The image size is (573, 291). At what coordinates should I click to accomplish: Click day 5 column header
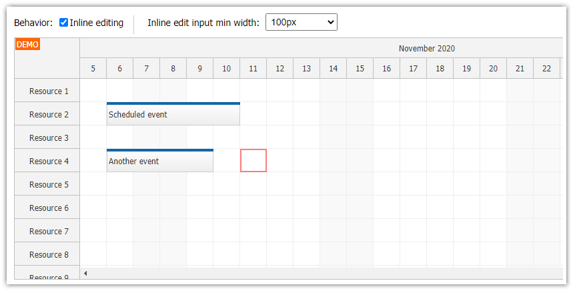[93, 68]
